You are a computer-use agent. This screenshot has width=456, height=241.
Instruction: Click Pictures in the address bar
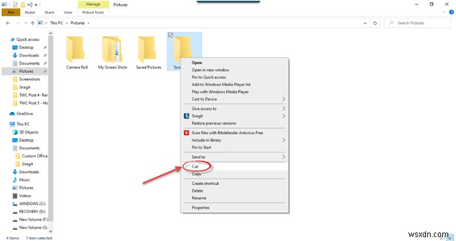(78, 23)
